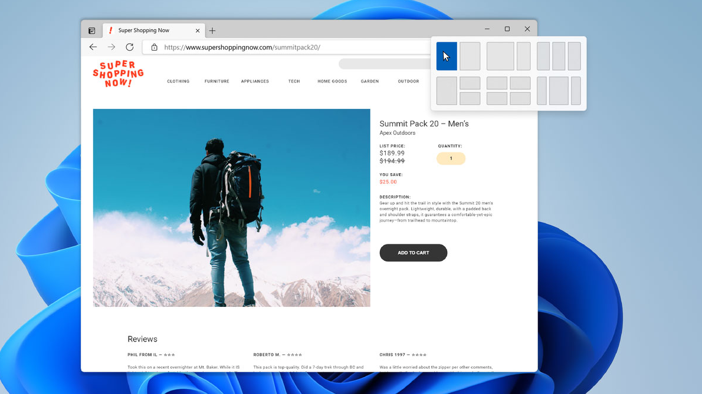Reload the page using the refresh icon
Image resolution: width=702 pixels, height=394 pixels.
(129, 47)
